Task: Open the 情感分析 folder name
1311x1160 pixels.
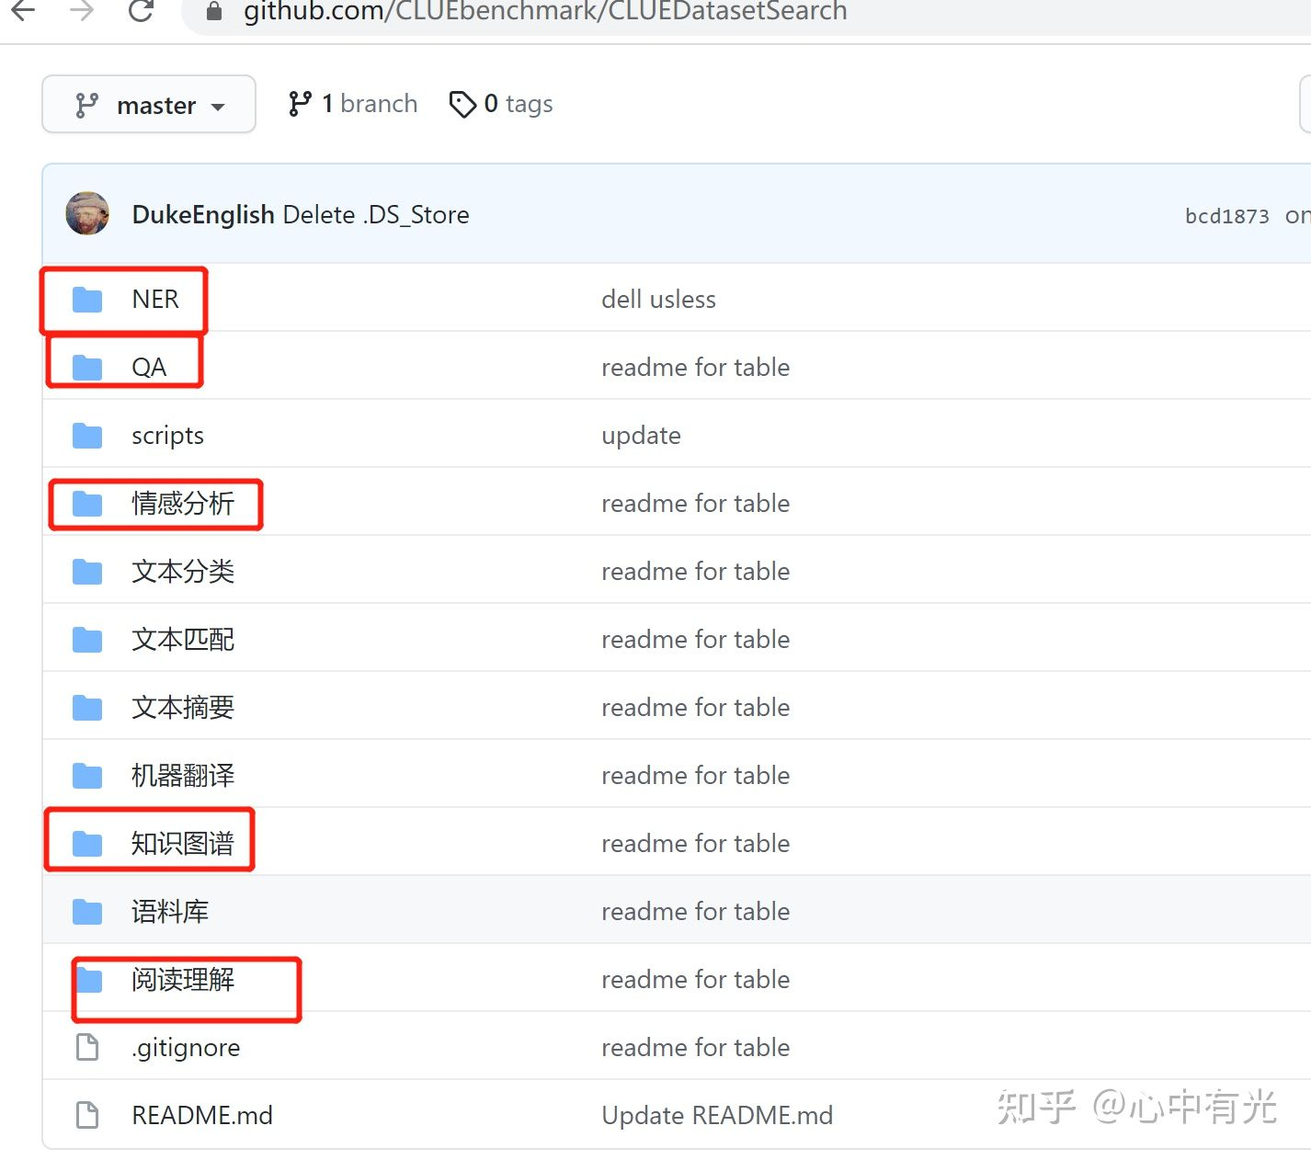Action: point(183,504)
